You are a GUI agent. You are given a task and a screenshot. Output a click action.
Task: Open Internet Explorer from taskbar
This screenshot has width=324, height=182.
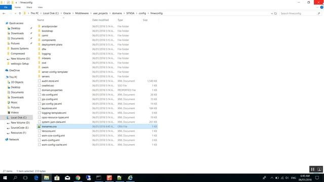click(130, 177)
